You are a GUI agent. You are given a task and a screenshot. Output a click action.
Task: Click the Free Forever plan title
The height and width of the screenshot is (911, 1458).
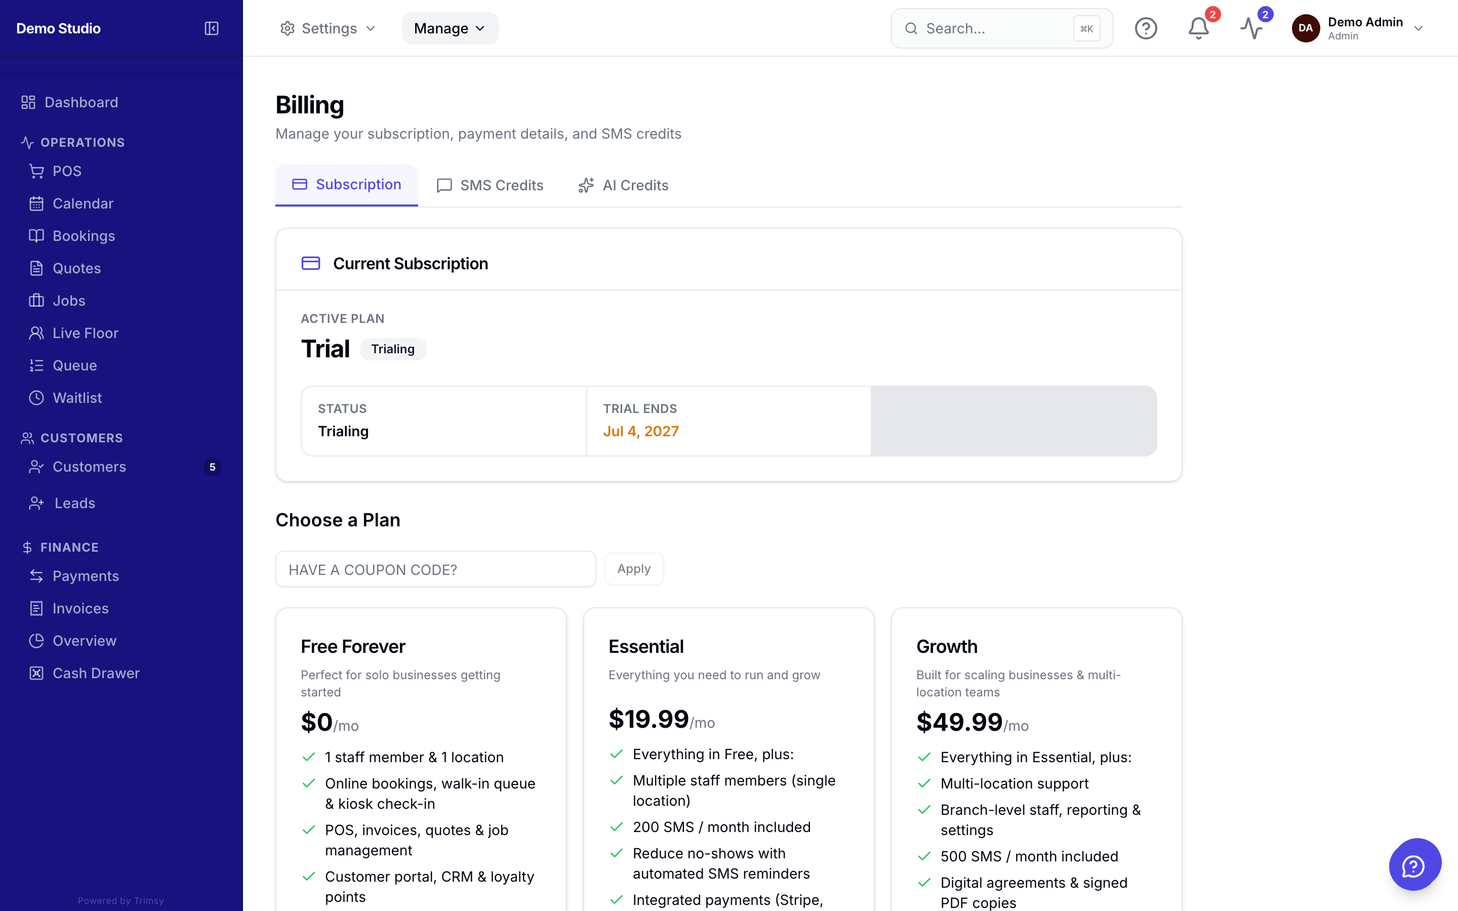tap(353, 646)
